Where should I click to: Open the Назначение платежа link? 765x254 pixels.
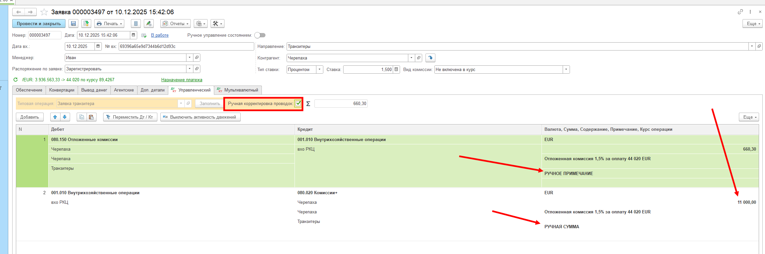[181, 80]
